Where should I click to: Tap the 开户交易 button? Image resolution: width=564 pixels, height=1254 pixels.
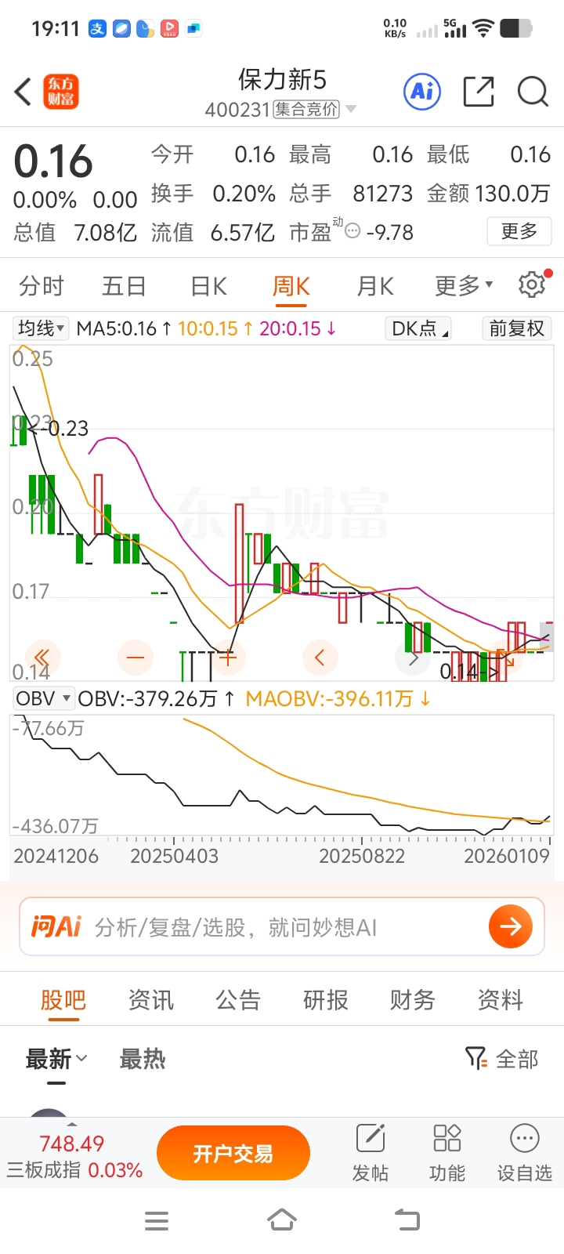[x=233, y=1153]
